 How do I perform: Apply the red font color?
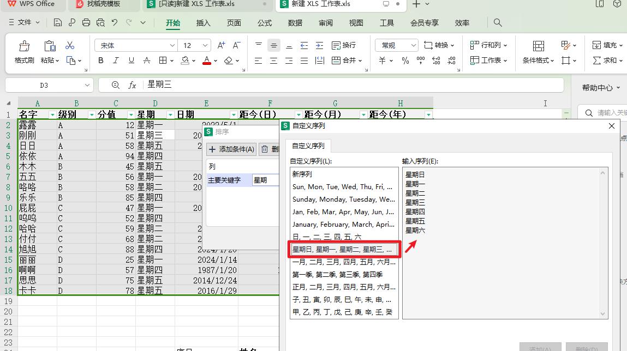tap(207, 60)
